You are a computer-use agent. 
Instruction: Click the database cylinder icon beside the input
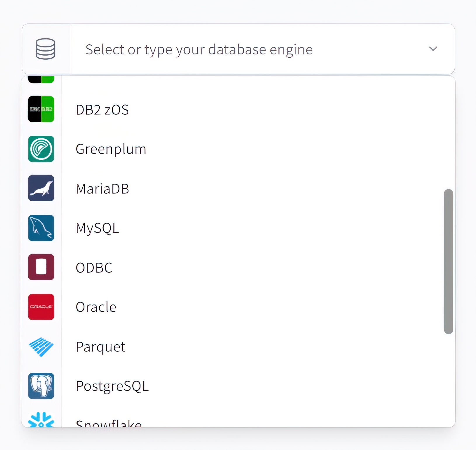point(46,49)
